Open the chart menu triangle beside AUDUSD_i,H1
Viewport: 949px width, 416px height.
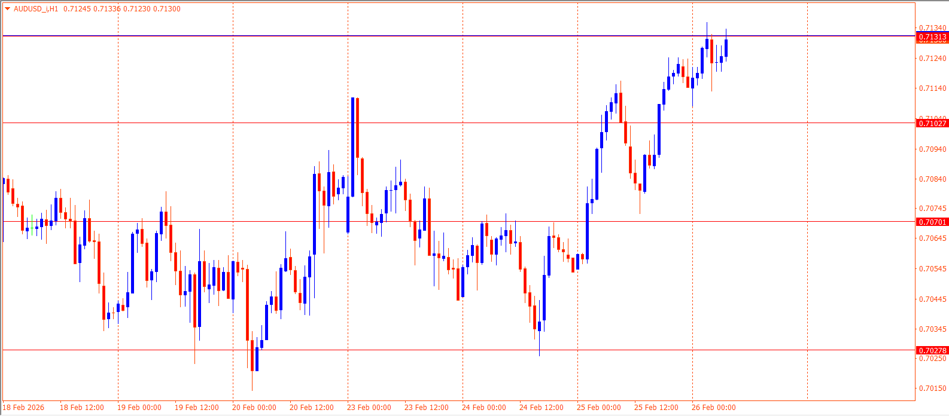tap(7, 9)
